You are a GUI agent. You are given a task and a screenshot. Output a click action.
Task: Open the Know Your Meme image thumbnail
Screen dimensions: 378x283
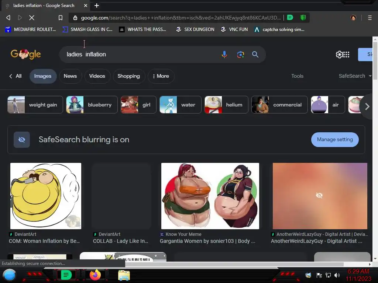pos(210,196)
